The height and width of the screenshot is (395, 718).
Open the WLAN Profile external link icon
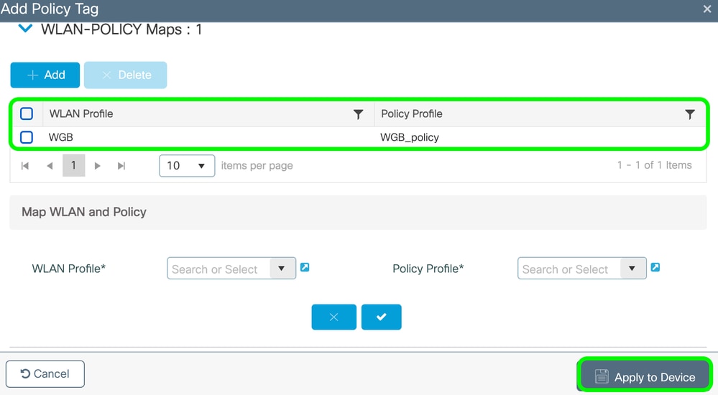305,267
